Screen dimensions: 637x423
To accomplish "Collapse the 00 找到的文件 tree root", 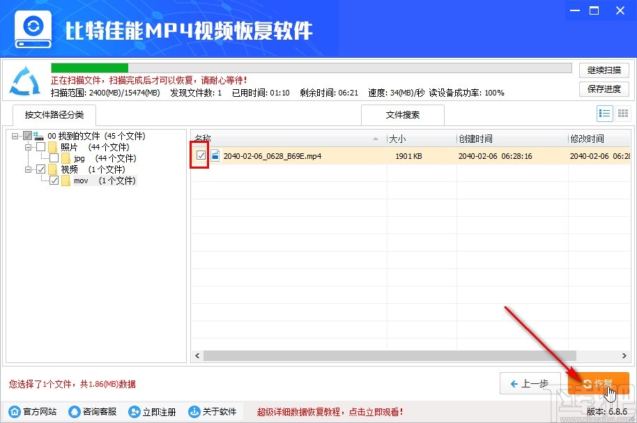I will 15,136.
